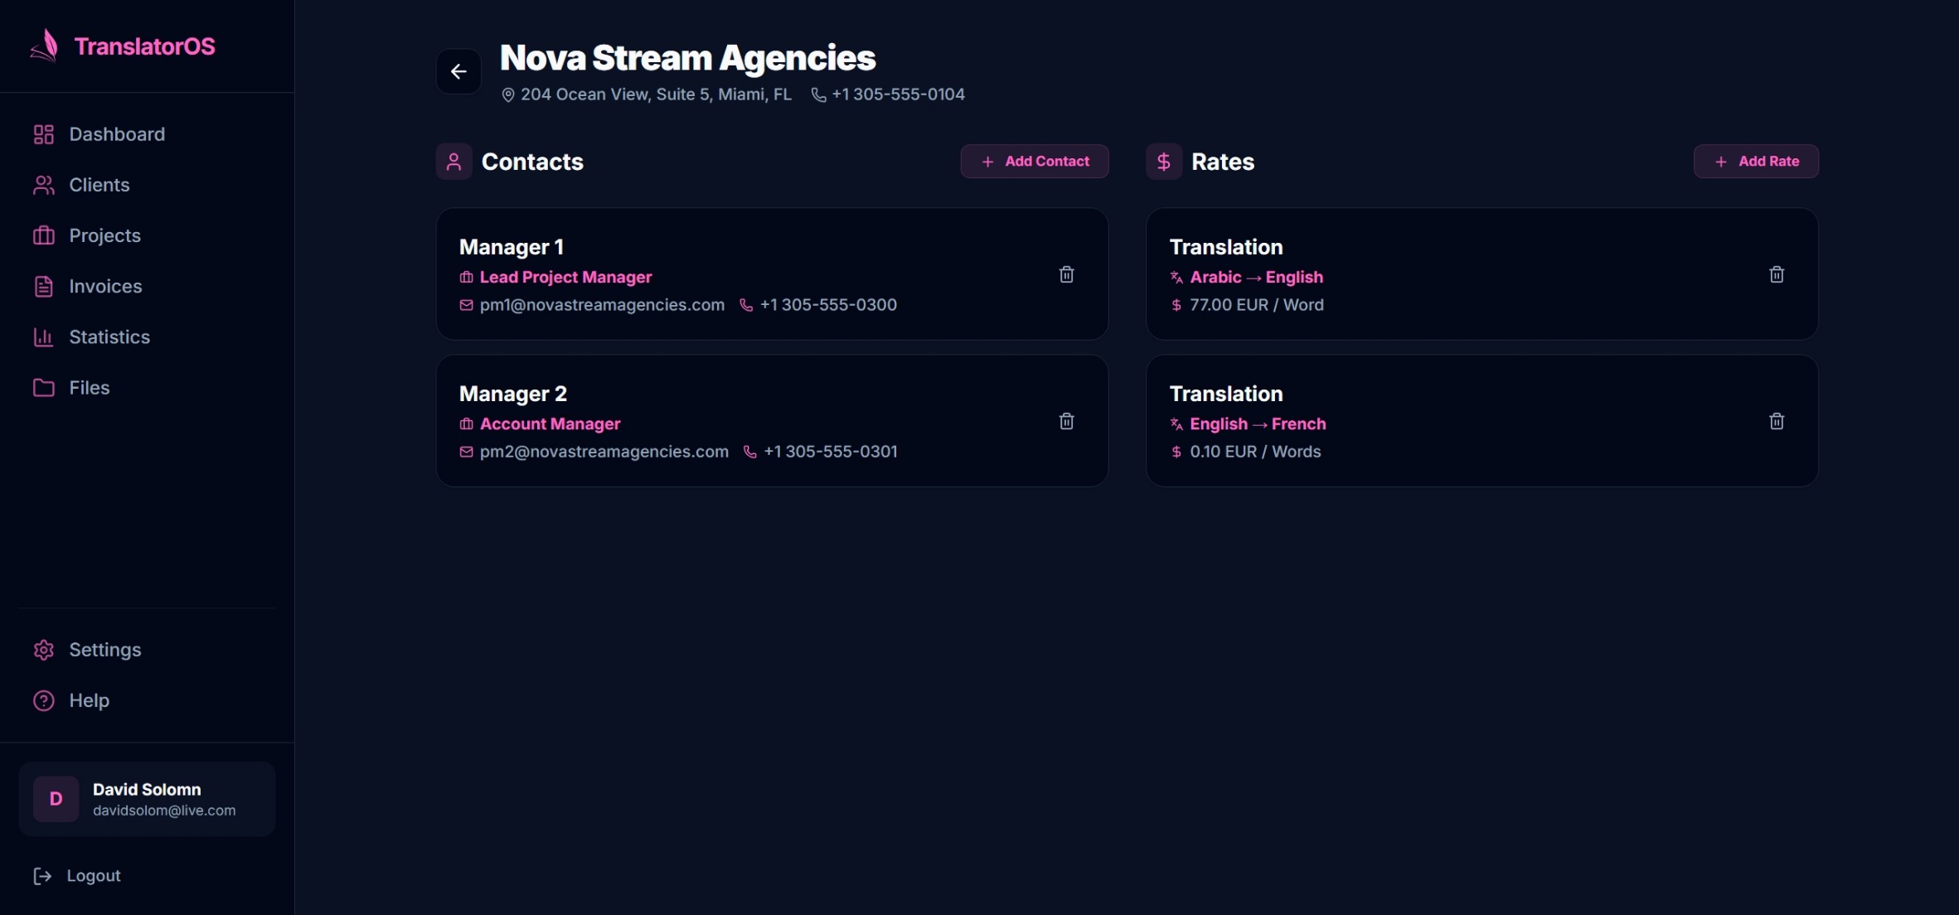Delete the Arabic to English rate
The width and height of the screenshot is (1959, 915).
[x=1777, y=274]
